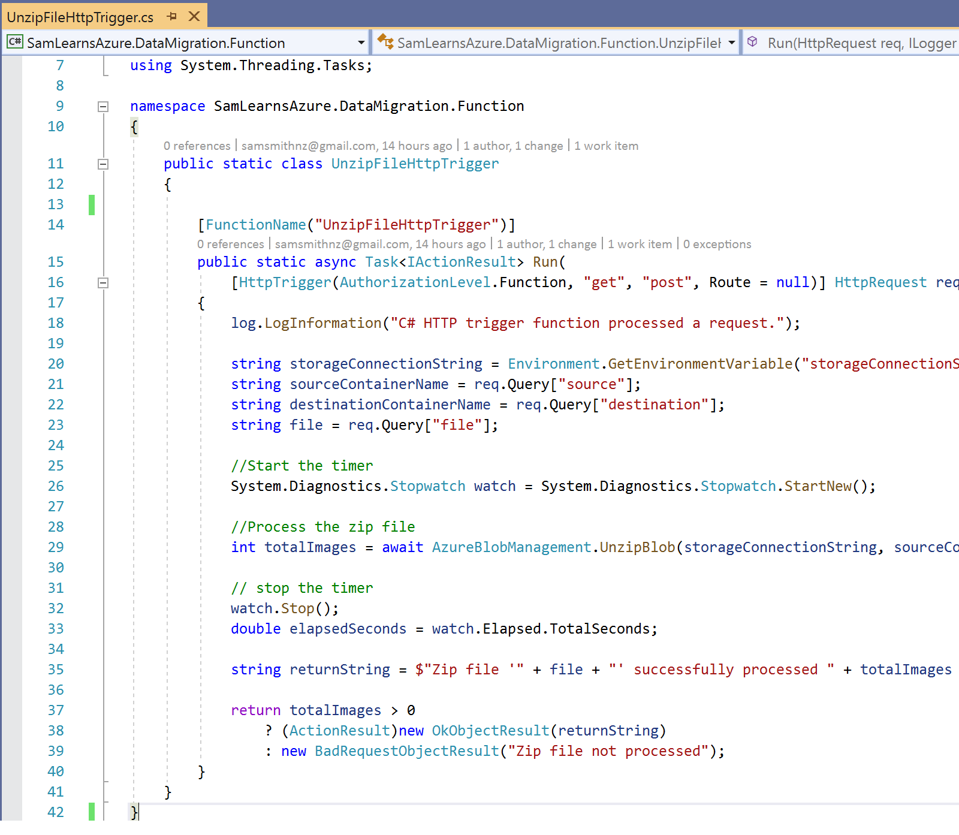Image resolution: width=959 pixels, height=835 pixels.
Task: Open "1 author, 1 change" above Run method
Action: pyautogui.click(x=546, y=244)
